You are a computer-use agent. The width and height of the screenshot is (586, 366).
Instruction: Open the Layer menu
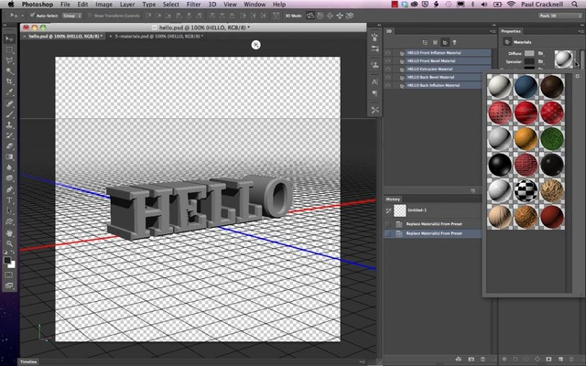[127, 5]
